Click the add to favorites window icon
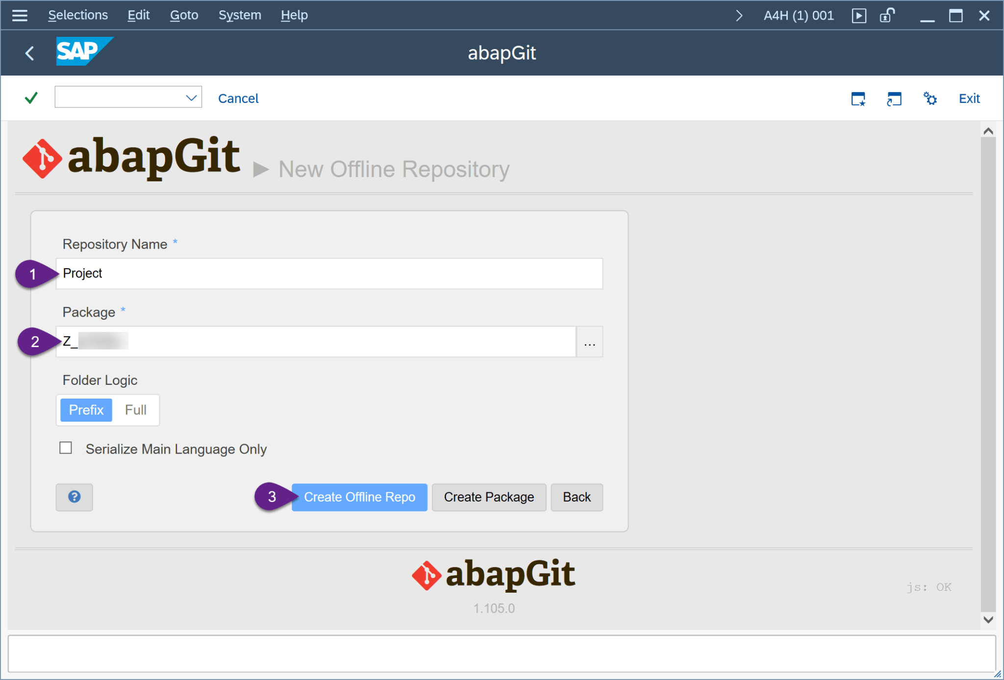 tap(858, 98)
